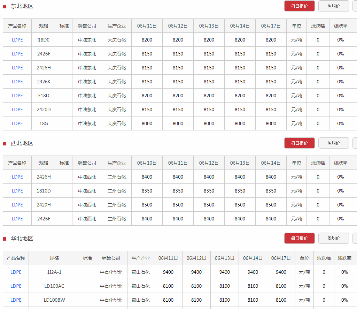Open LDPE link for 兰州石化 spec 2426H
Viewport: 357px width, 309px height.
tap(17, 177)
